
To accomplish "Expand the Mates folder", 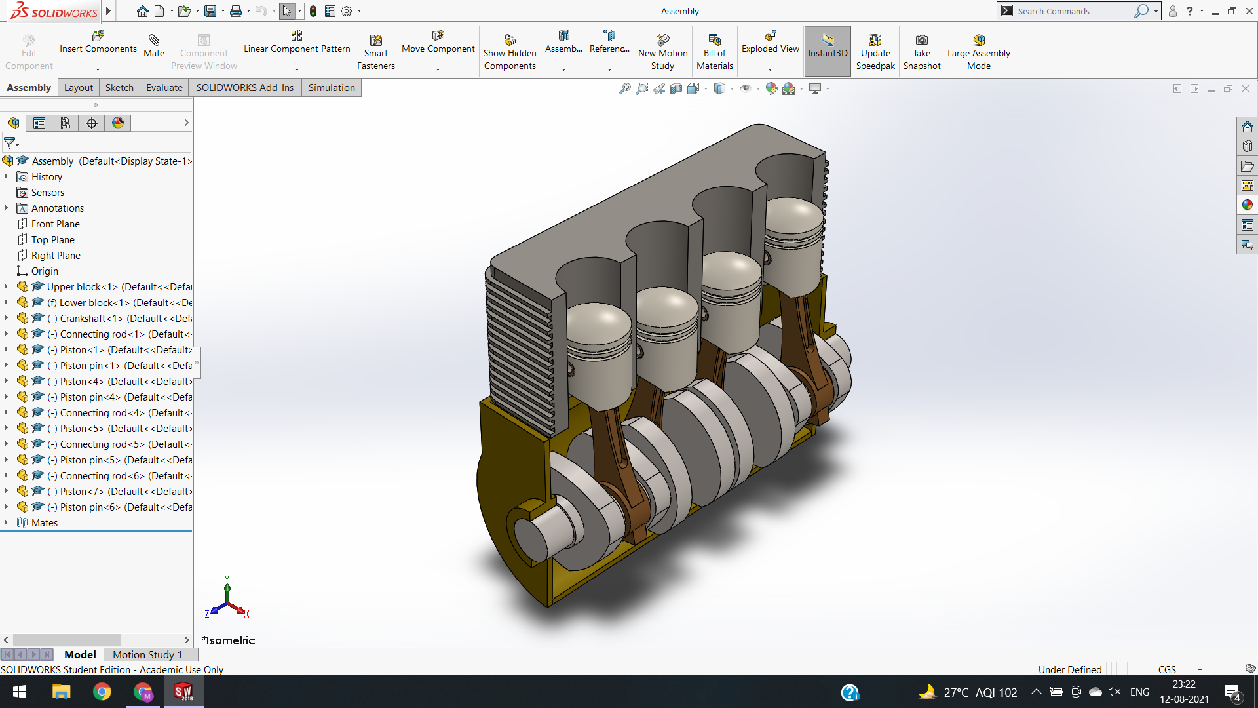I will (7, 522).
